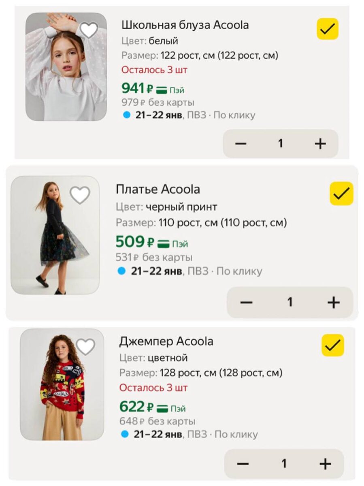Increase quantity of Школьная блуза Acoola
This screenshot has height=486, width=364.
click(320, 143)
